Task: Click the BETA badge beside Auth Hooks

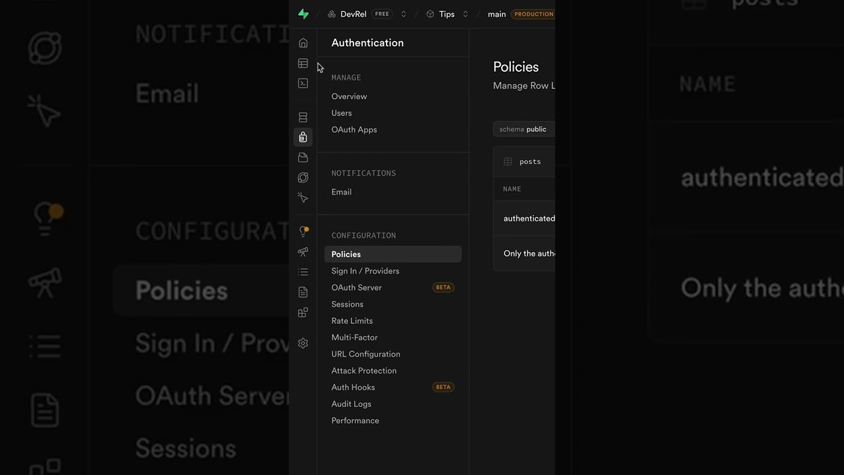Action: click(443, 387)
